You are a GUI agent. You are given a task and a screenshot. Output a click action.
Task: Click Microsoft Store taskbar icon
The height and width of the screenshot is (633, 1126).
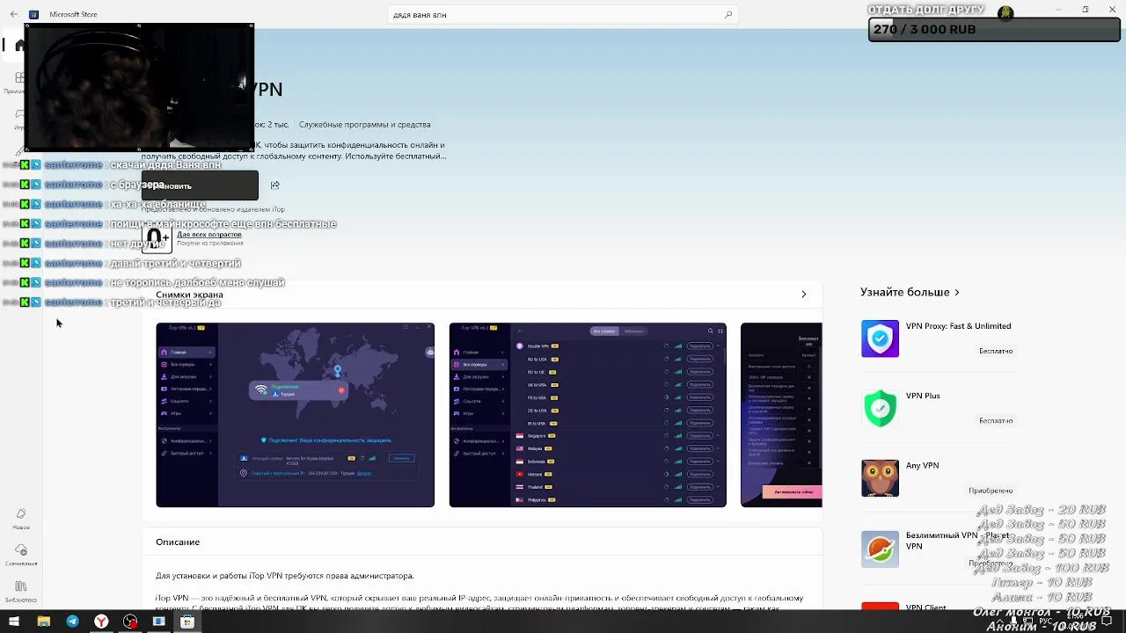(187, 622)
